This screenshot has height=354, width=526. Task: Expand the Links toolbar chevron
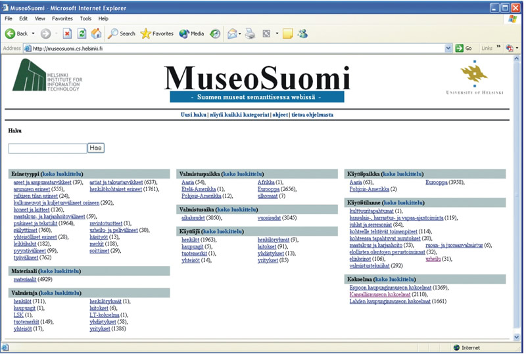coord(498,47)
